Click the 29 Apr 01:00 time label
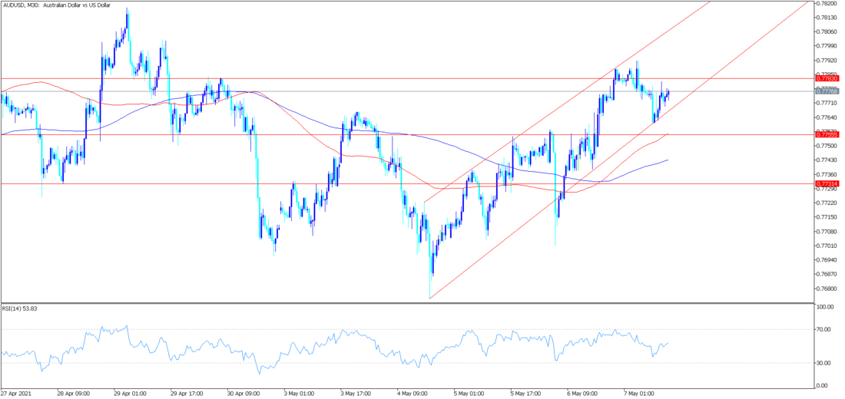 [x=129, y=393]
